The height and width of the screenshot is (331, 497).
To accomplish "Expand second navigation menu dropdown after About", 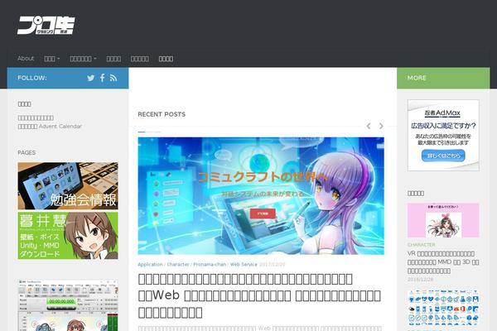I will (x=51, y=59).
